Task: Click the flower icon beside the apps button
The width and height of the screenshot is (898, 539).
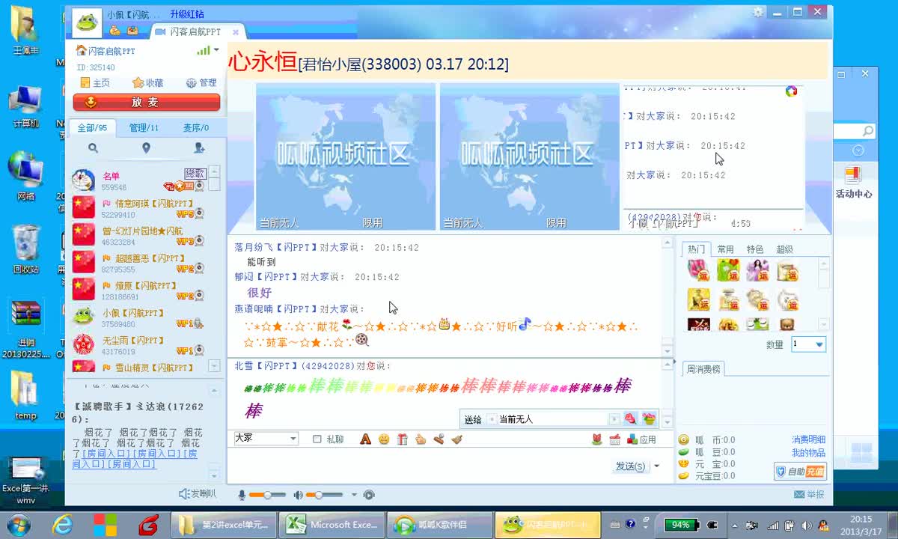Action: pyautogui.click(x=596, y=439)
